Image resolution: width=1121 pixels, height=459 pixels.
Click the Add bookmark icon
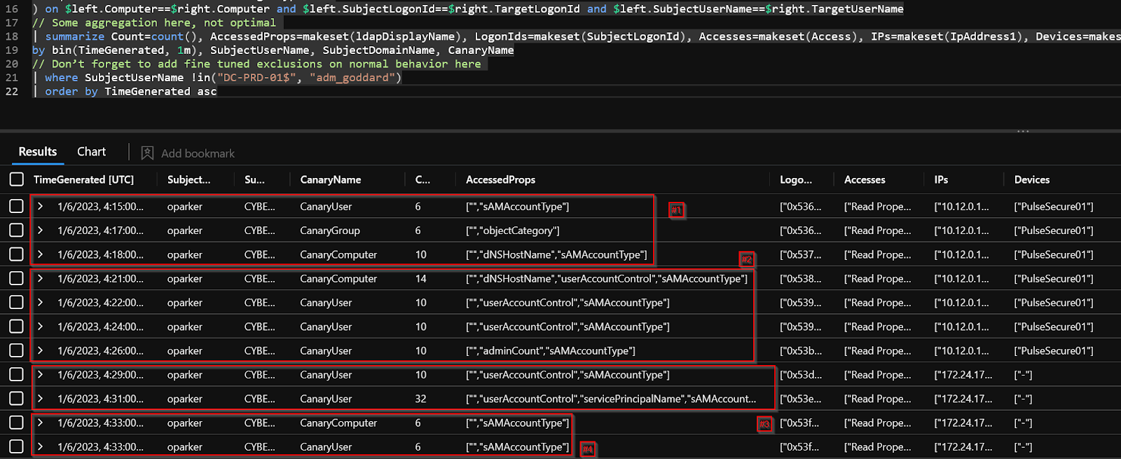147,153
